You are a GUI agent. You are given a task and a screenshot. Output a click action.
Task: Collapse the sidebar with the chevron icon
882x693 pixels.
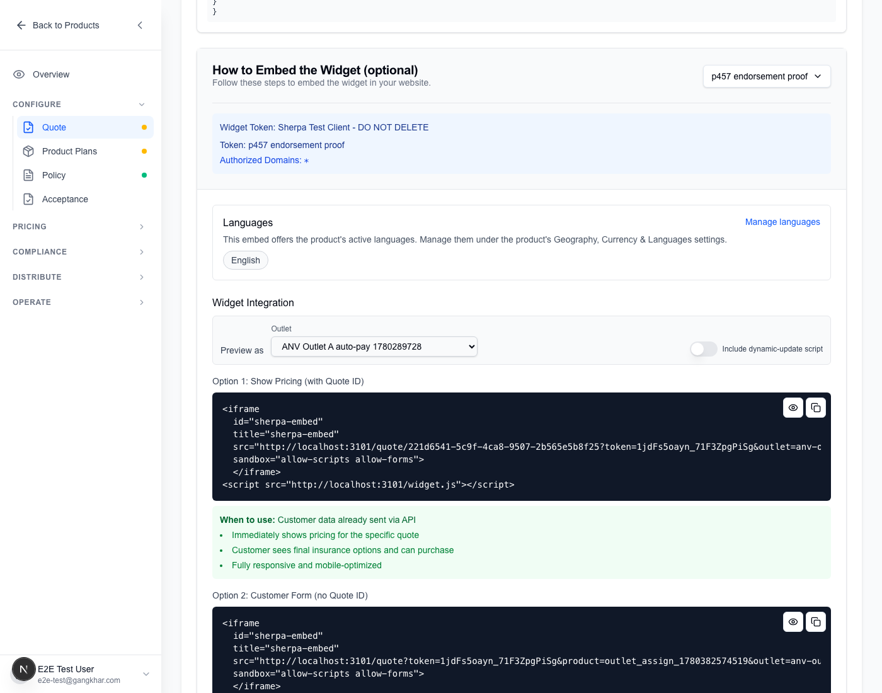pos(140,25)
